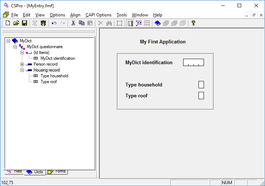Click the Open folder toolbar icon
This screenshot has width=265, height=186.
16,23
